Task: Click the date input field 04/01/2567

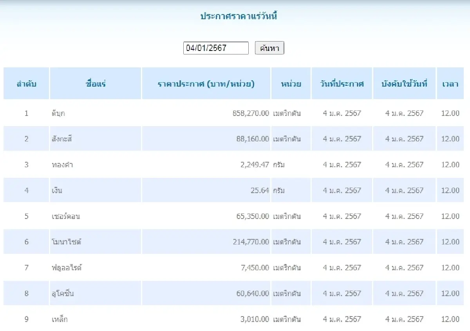Action: (216, 48)
